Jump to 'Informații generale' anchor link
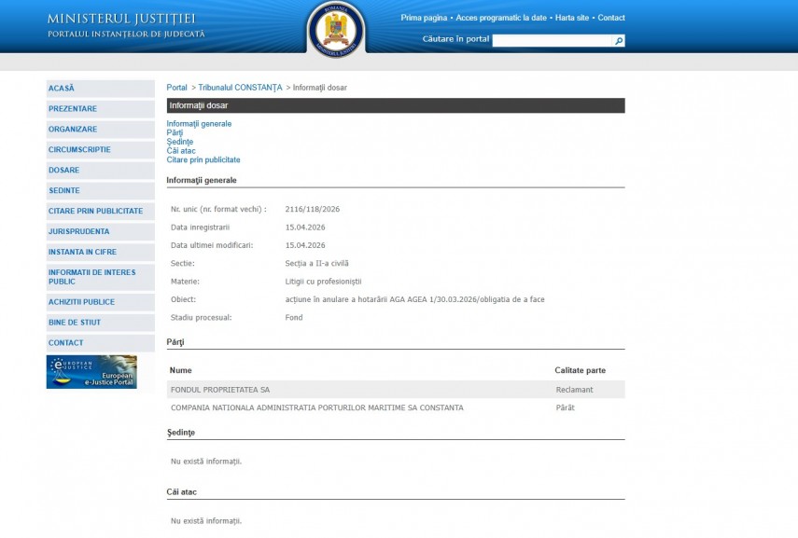This screenshot has height=538, width=798. click(x=199, y=123)
